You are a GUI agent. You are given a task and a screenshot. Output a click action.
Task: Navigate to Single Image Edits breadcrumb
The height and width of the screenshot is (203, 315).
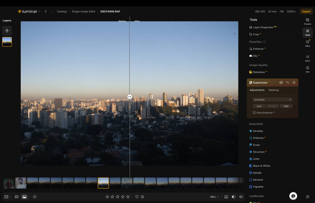tap(84, 11)
